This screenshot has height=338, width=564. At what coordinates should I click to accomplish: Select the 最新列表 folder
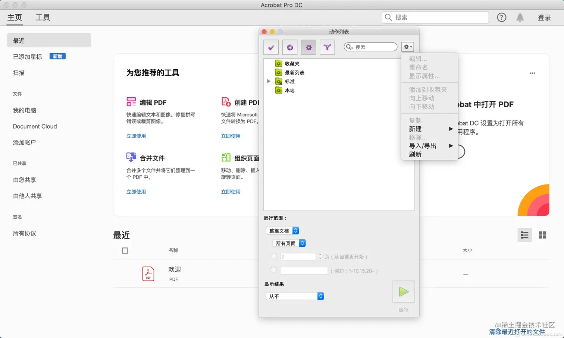coord(295,73)
